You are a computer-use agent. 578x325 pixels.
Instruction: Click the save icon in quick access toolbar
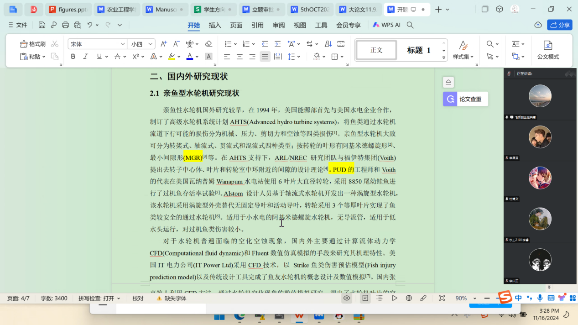coord(42,25)
